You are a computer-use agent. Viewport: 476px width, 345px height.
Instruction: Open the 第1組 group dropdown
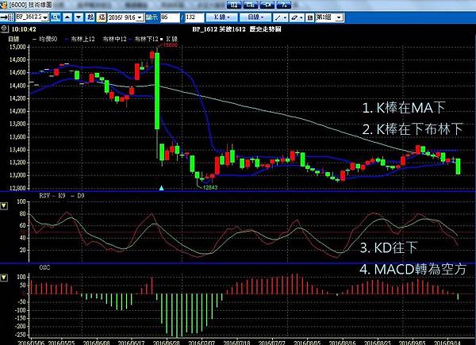[x=339, y=17]
